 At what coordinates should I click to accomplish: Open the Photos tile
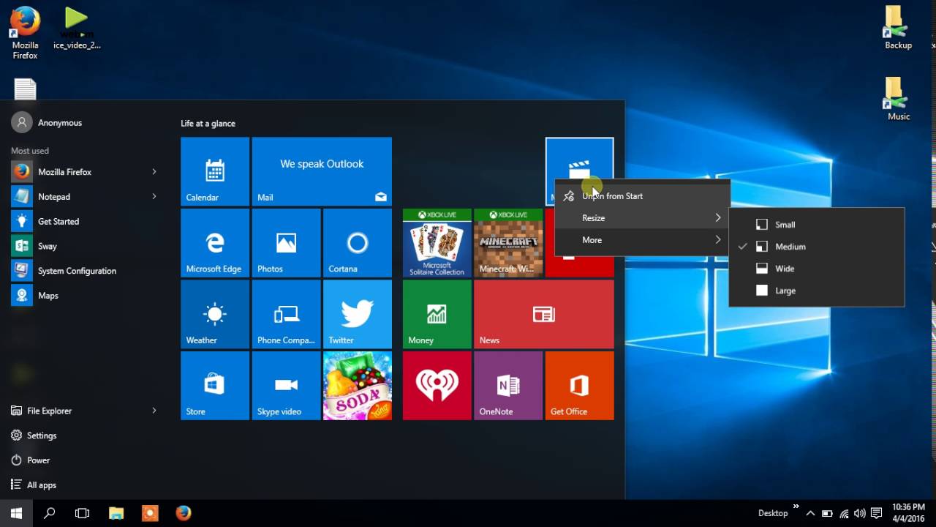(x=286, y=243)
